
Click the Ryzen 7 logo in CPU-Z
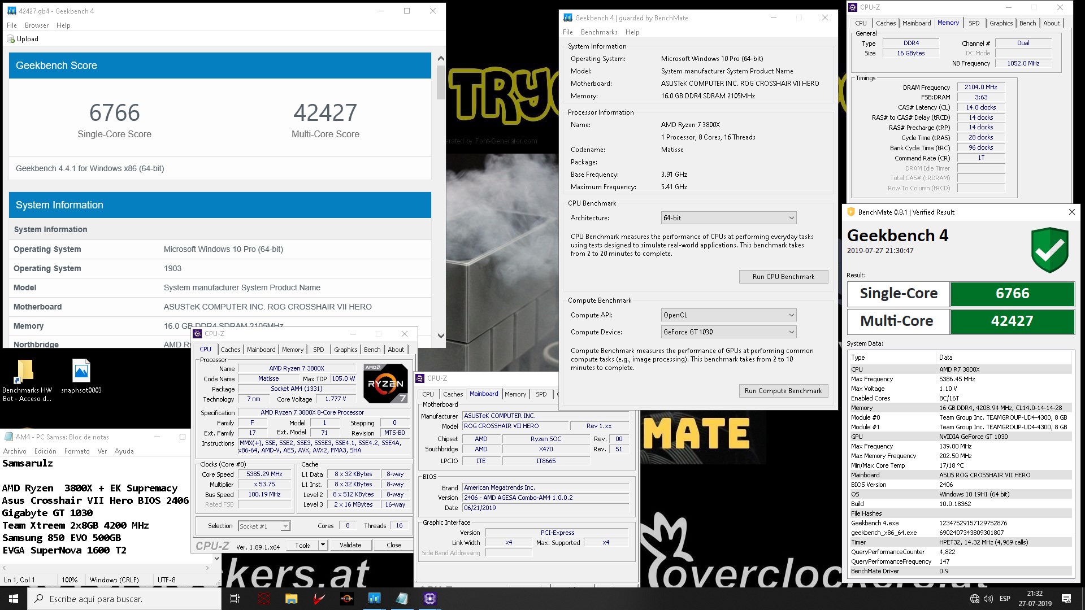tap(385, 384)
